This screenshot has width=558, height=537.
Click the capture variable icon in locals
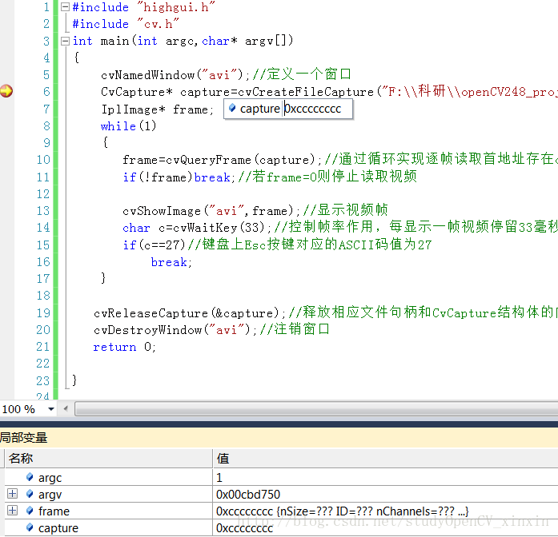click(x=30, y=527)
